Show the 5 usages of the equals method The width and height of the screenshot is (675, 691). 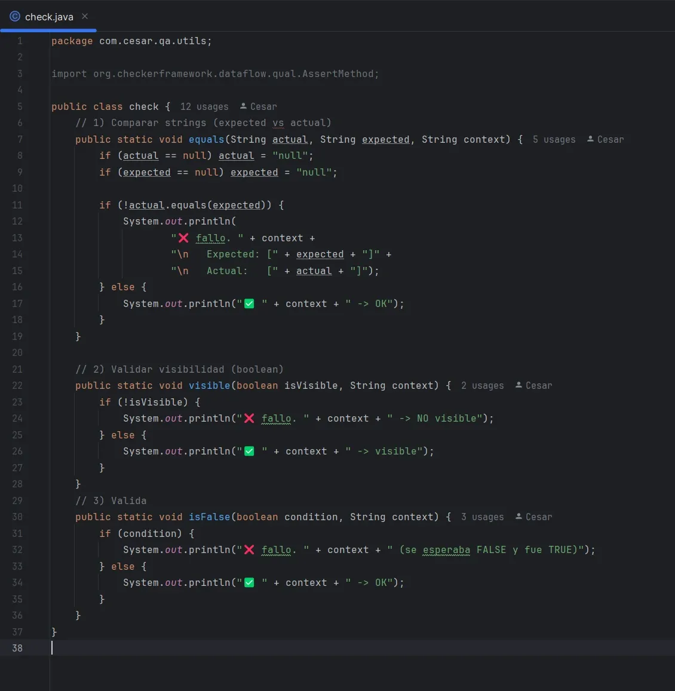click(554, 140)
